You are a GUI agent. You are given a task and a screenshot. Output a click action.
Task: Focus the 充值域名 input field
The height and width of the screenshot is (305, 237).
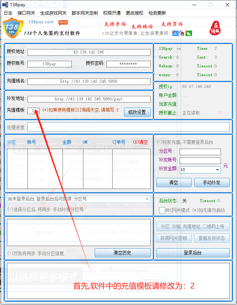pyautogui.click(x=89, y=81)
